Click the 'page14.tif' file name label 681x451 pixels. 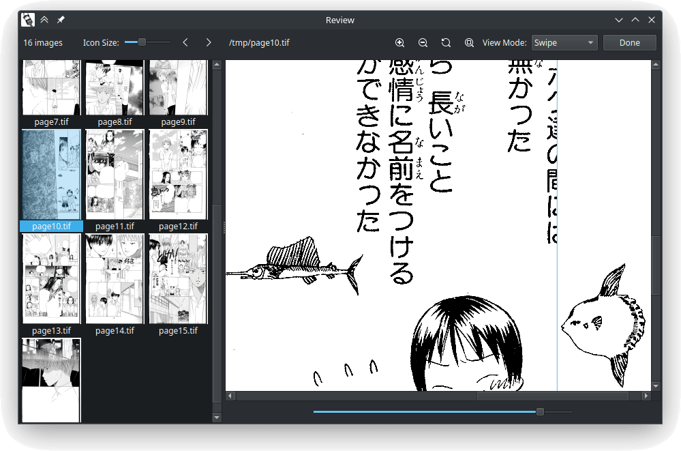click(x=115, y=330)
